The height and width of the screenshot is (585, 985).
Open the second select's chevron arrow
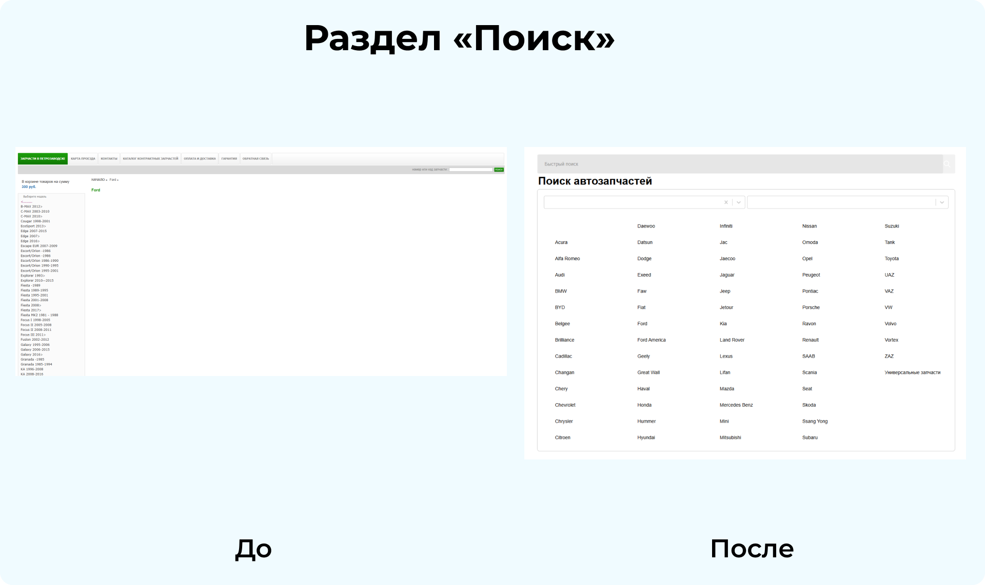point(942,202)
